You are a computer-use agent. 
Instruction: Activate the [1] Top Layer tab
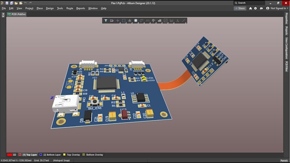pyautogui.click(x=28, y=154)
